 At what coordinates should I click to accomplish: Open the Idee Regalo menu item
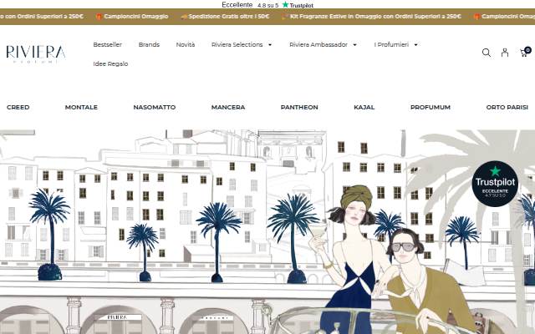coord(110,63)
